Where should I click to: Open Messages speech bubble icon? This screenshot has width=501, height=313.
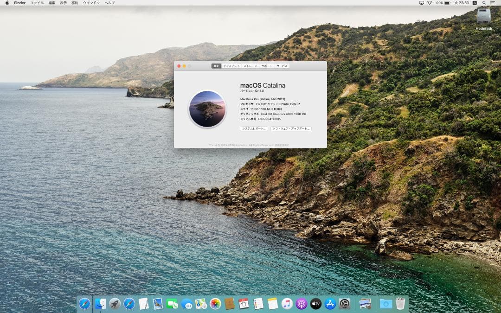[186, 303]
